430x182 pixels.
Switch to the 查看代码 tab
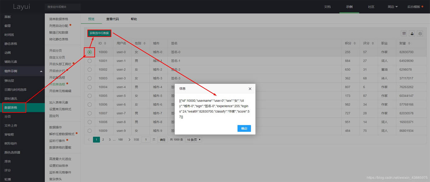(112, 19)
